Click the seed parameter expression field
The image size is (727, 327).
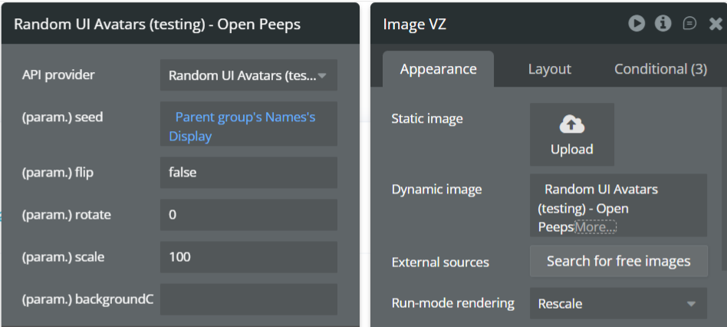(x=248, y=126)
